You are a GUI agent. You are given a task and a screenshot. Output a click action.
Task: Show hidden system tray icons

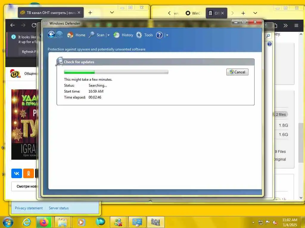pos(253,223)
